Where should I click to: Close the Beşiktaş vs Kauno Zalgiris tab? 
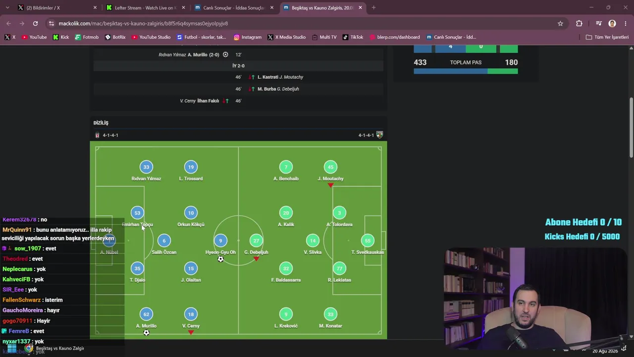click(360, 8)
